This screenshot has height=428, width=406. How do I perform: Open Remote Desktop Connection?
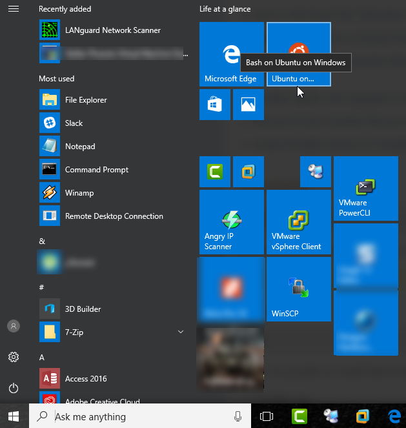coord(113,216)
